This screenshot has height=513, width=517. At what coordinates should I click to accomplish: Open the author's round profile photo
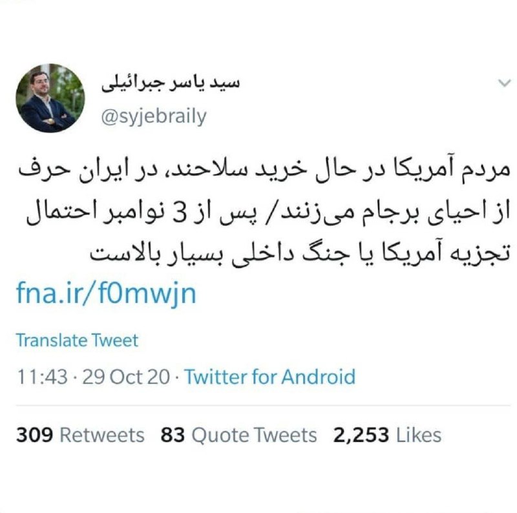coord(50,98)
